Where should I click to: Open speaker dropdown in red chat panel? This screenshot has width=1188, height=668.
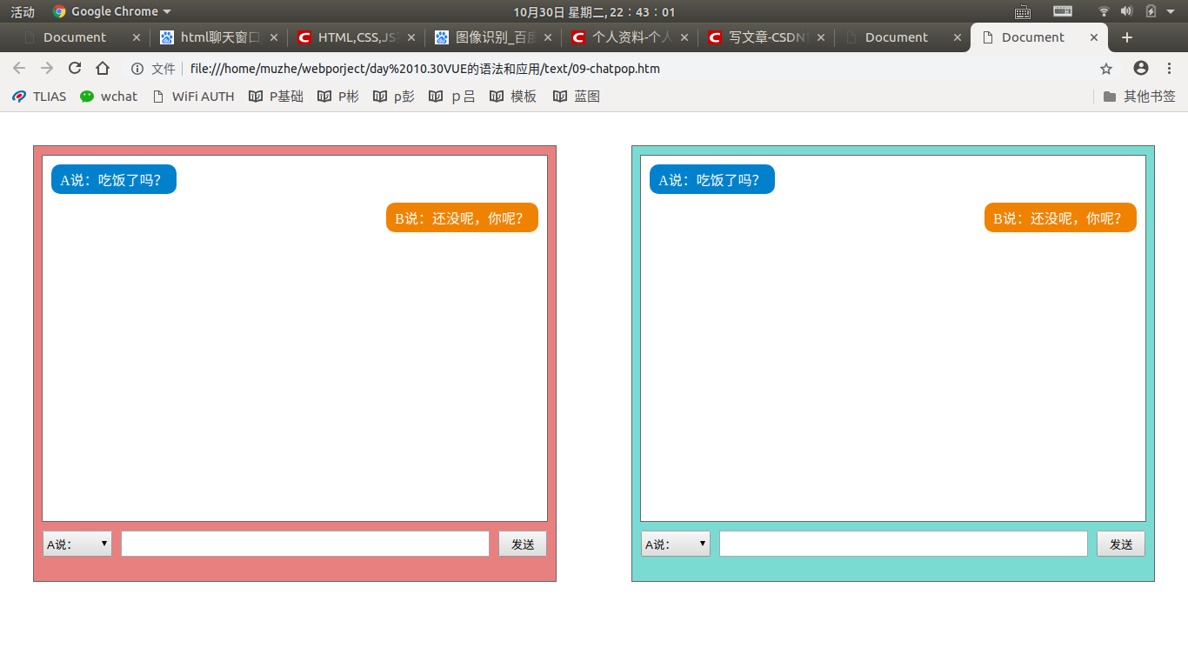tap(77, 544)
